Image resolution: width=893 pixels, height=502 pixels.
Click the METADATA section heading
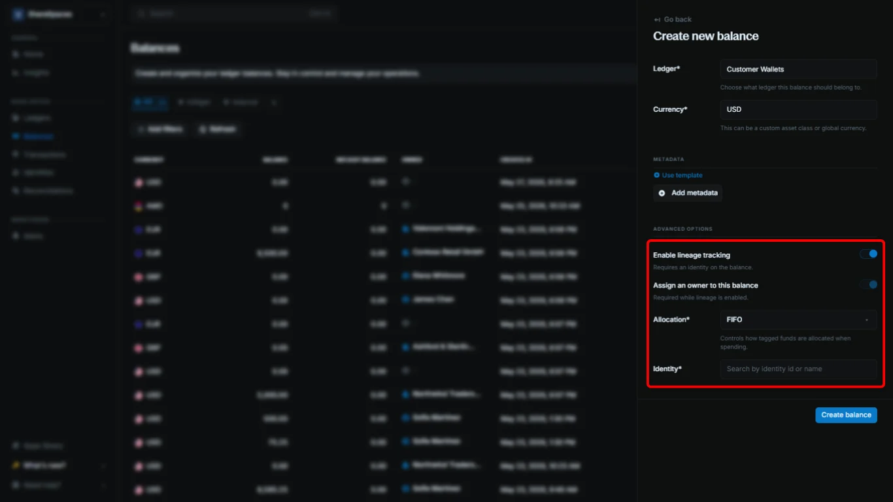(x=669, y=159)
